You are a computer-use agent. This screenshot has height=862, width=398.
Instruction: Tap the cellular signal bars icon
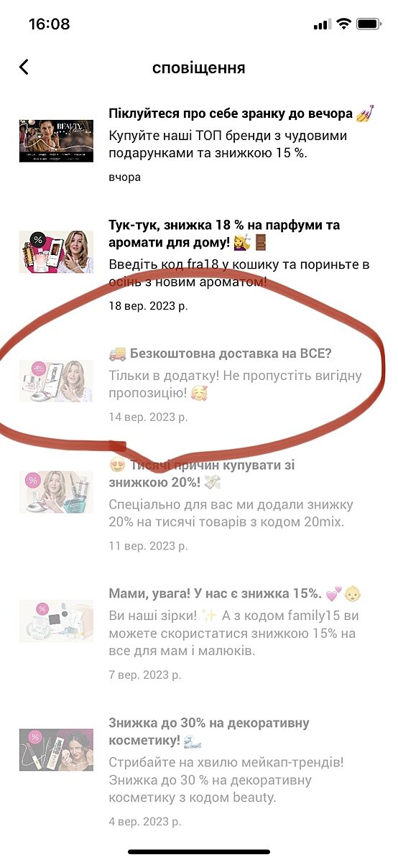click(x=321, y=24)
